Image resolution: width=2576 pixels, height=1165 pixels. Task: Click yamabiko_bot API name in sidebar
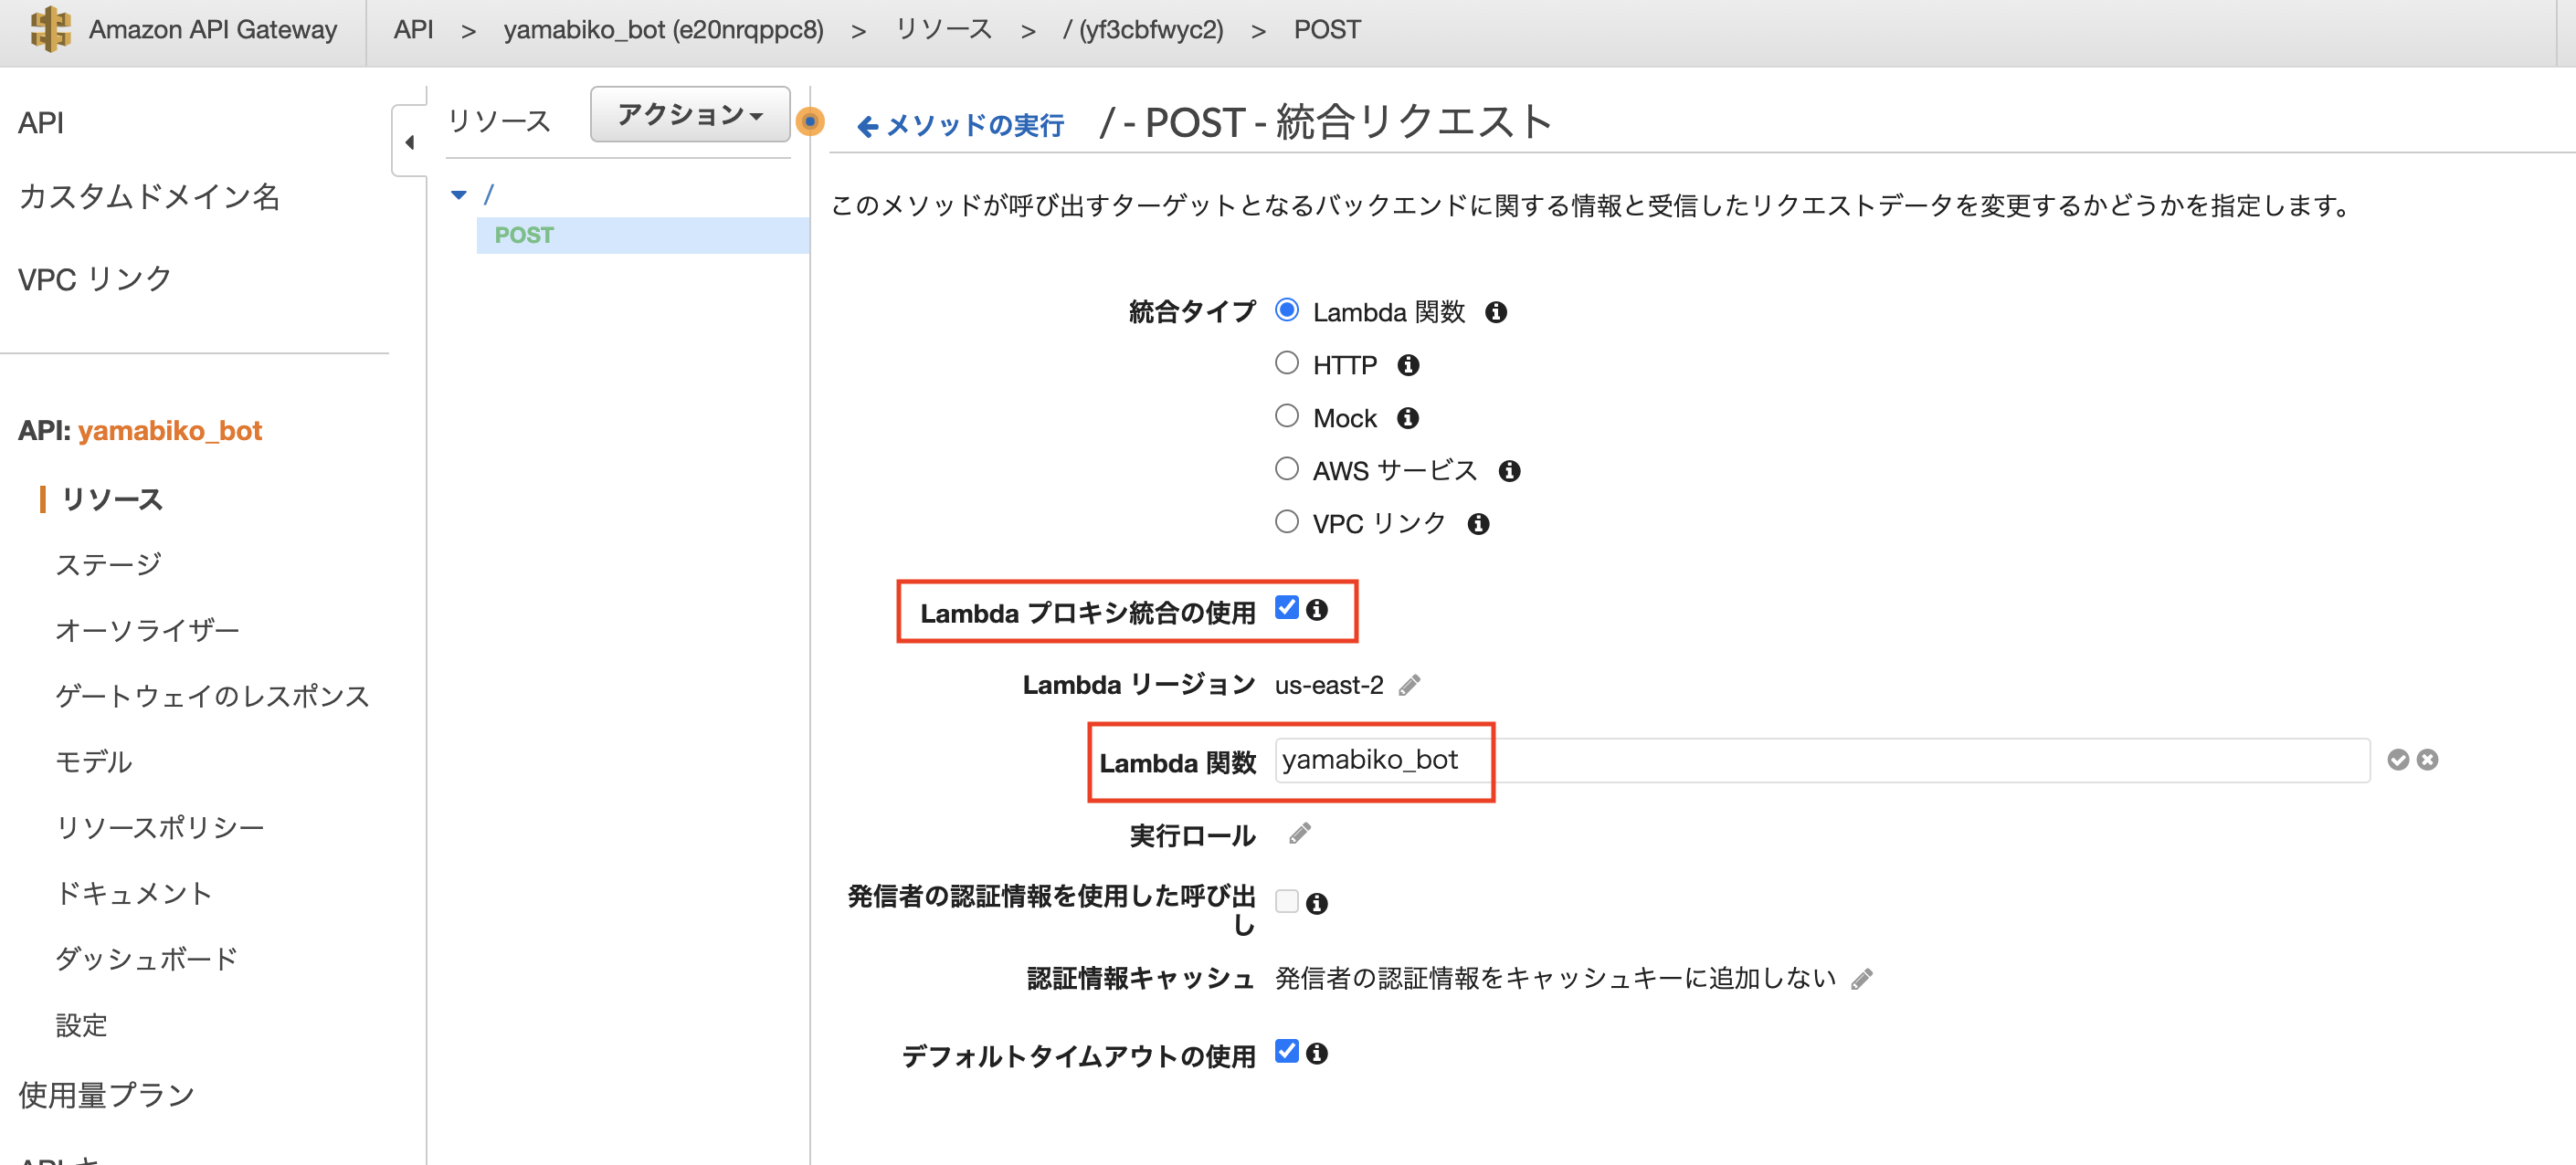170,431
